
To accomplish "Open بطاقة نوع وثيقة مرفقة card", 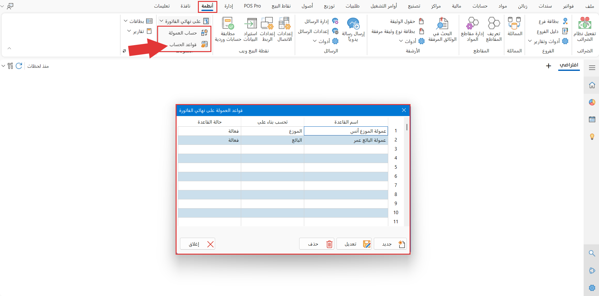I will 398,31.
